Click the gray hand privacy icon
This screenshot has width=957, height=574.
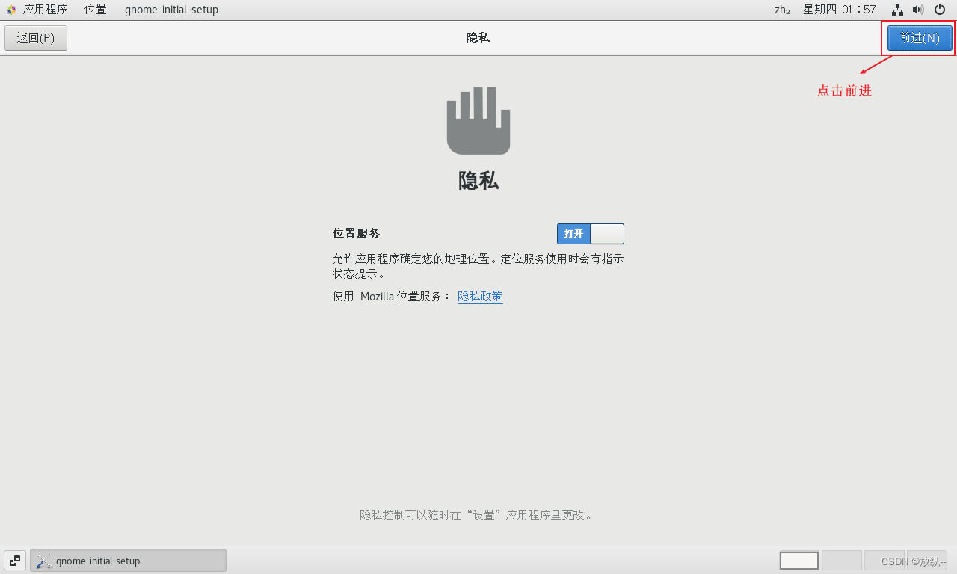pyautogui.click(x=478, y=121)
